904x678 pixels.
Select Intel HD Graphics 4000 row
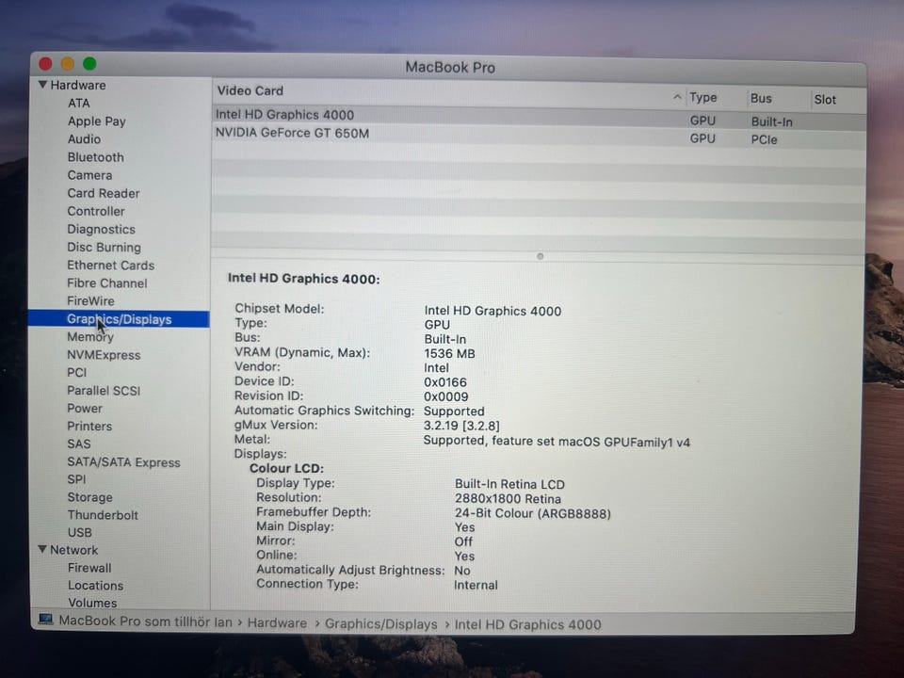click(539, 117)
